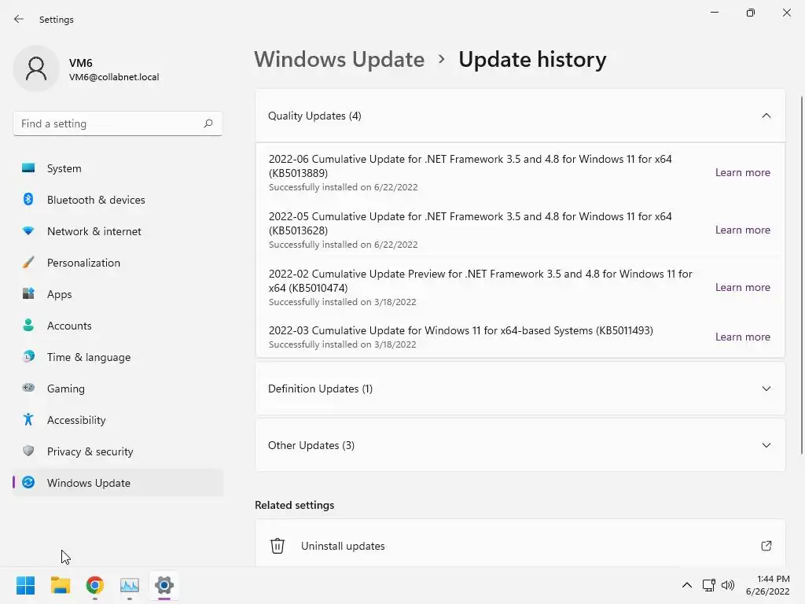Screen dimensions: 805x604
Task: Select Accounts in sidebar
Action: click(x=118, y=325)
